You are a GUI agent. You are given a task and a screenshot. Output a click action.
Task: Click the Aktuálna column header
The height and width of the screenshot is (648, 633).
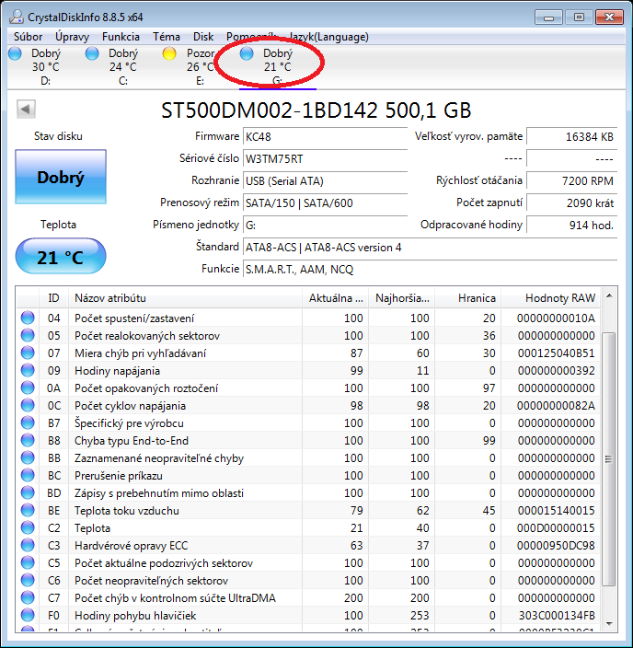click(335, 298)
